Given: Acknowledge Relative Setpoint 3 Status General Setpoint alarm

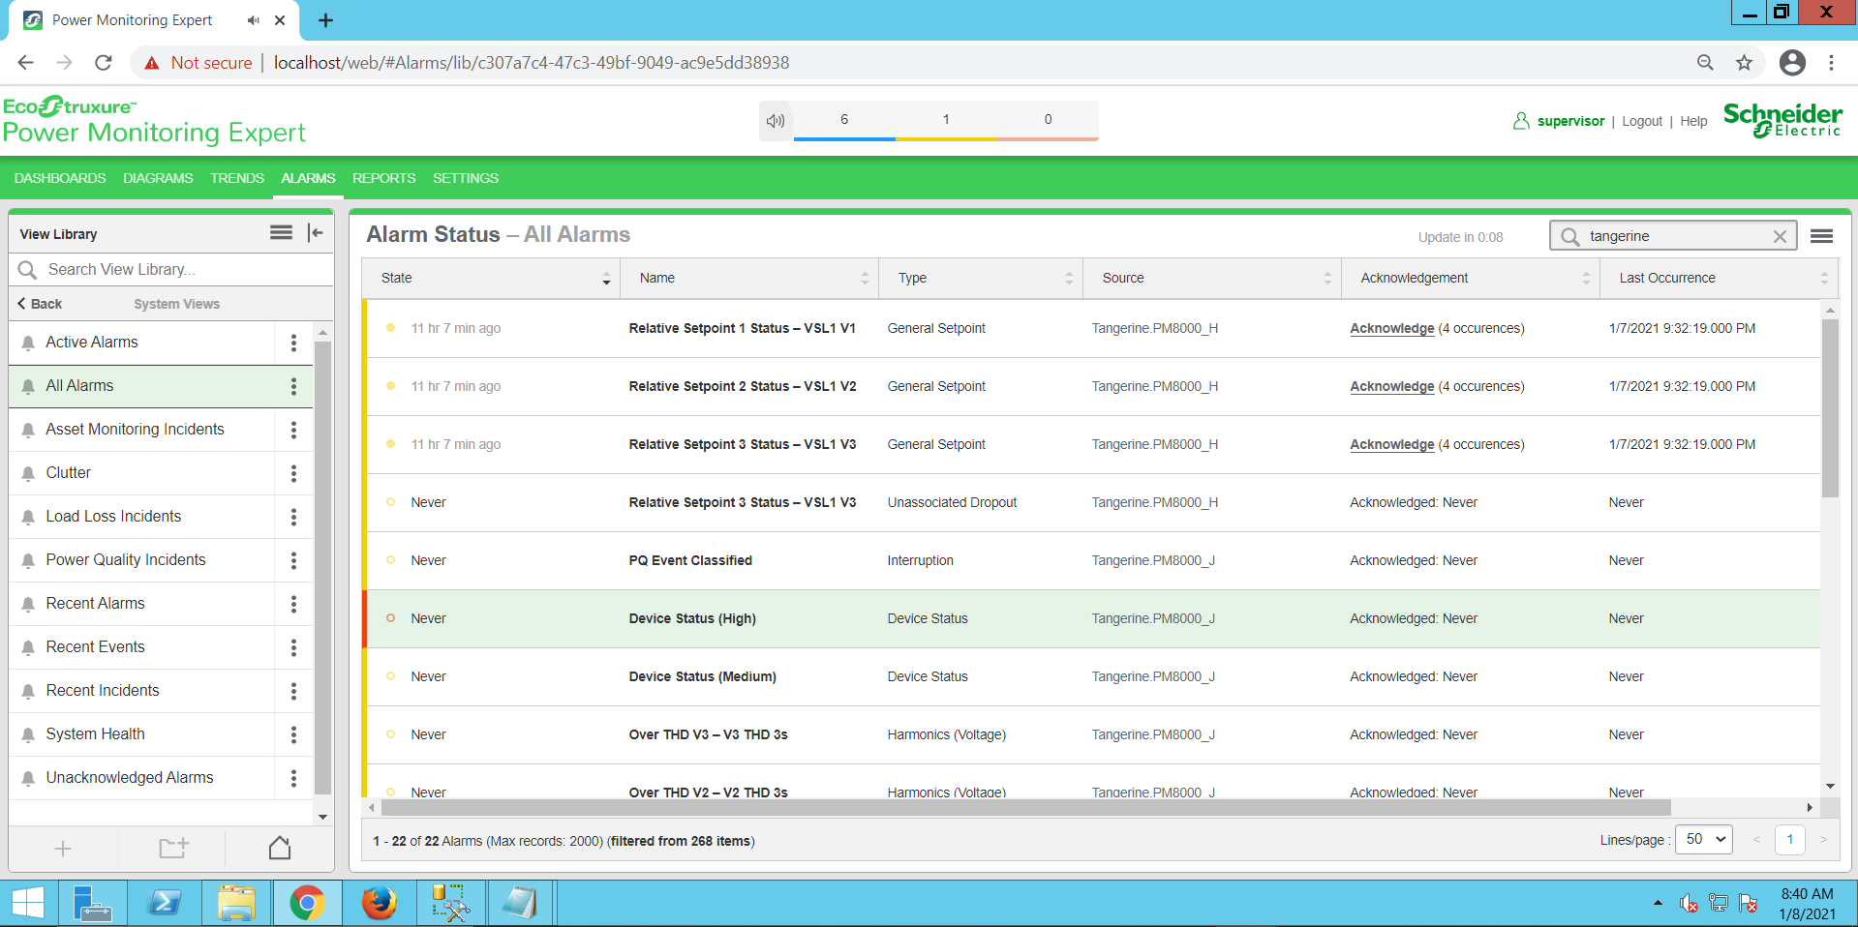Looking at the screenshot, I should (1392, 445).
